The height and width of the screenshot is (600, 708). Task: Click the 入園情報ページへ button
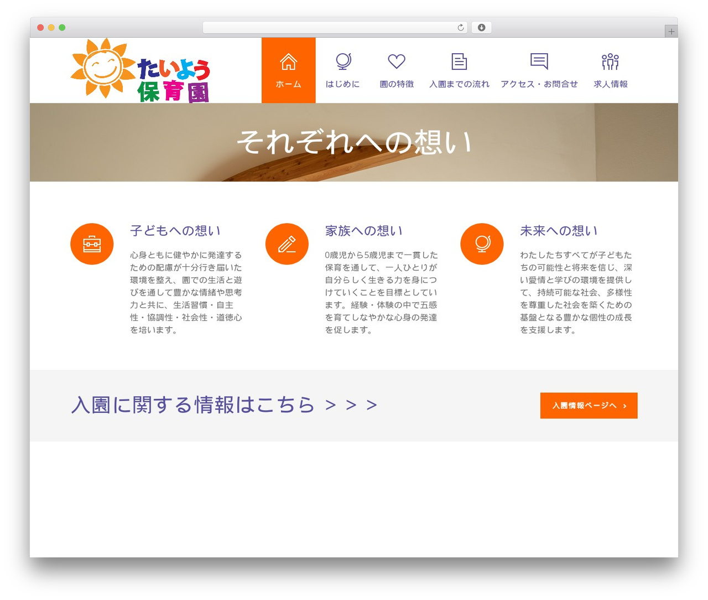pos(589,406)
